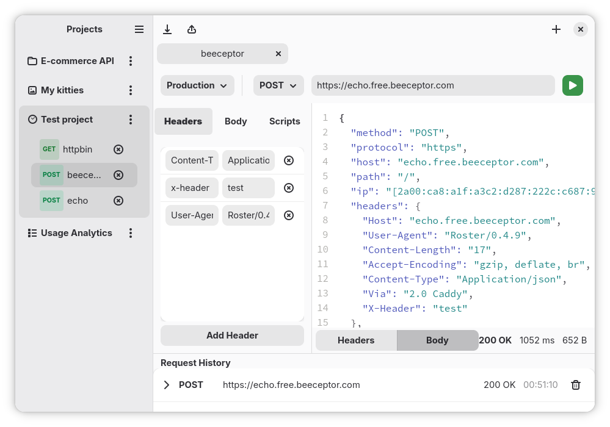The width and height of the screenshot is (610, 427).
Task: Click the "X-Header": "test" response line
Action: [x=415, y=309]
